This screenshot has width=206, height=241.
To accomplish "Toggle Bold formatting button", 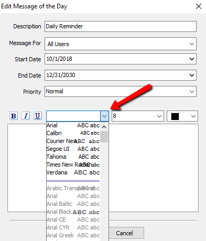I will (x=14, y=116).
